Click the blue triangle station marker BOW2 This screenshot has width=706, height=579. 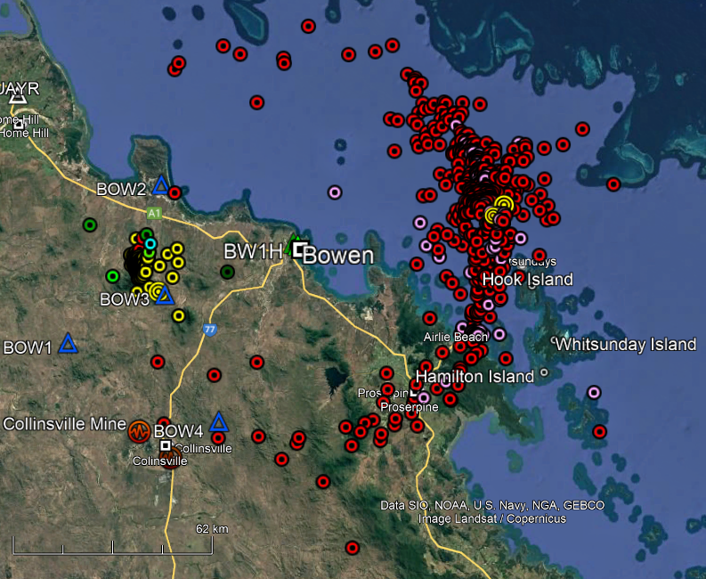pyautogui.click(x=161, y=185)
